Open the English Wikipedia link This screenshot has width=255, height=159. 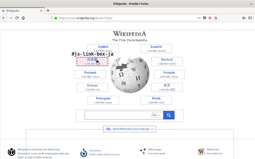click(x=103, y=47)
